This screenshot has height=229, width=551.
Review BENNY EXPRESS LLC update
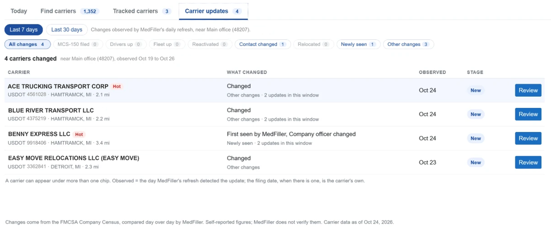[x=528, y=138]
